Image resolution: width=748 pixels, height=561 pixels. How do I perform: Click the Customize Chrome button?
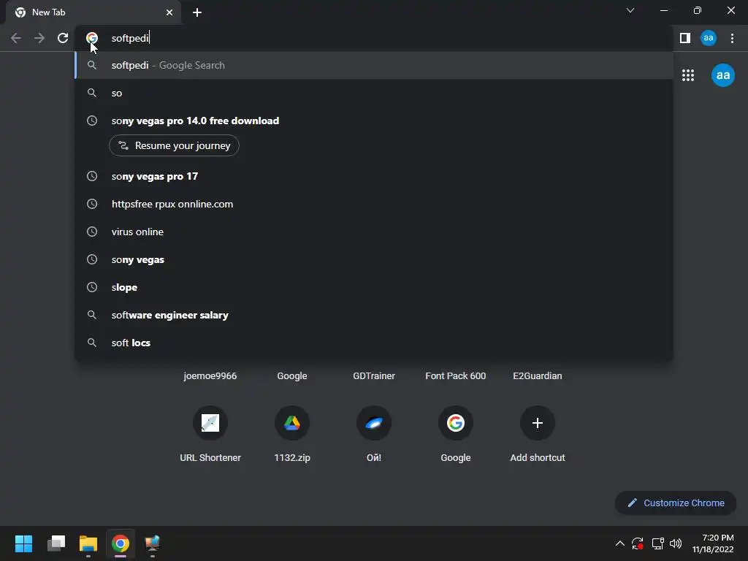676,503
